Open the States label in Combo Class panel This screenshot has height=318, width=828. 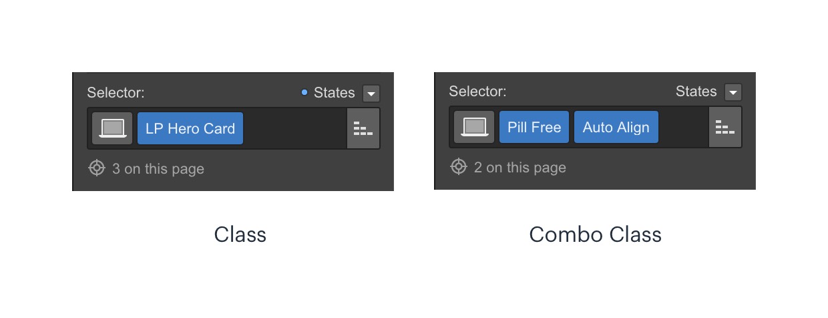pos(696,92)
